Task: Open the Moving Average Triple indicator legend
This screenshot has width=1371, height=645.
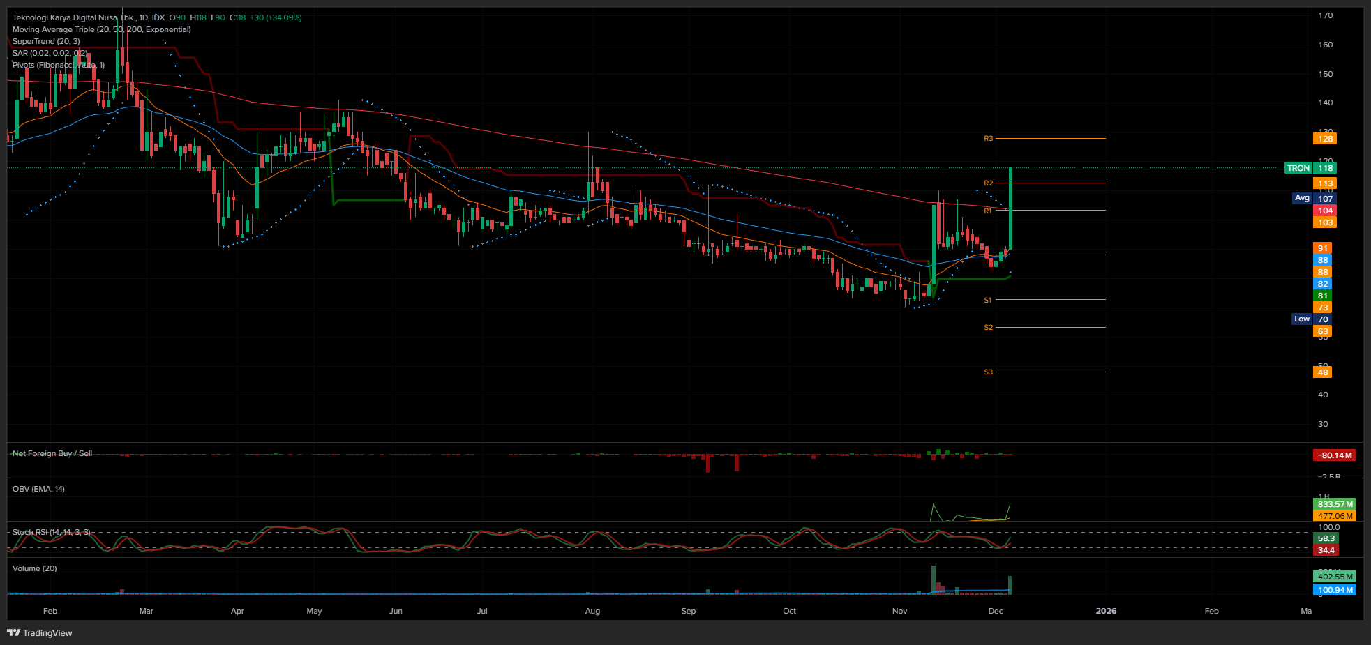Action: (101, 29)
